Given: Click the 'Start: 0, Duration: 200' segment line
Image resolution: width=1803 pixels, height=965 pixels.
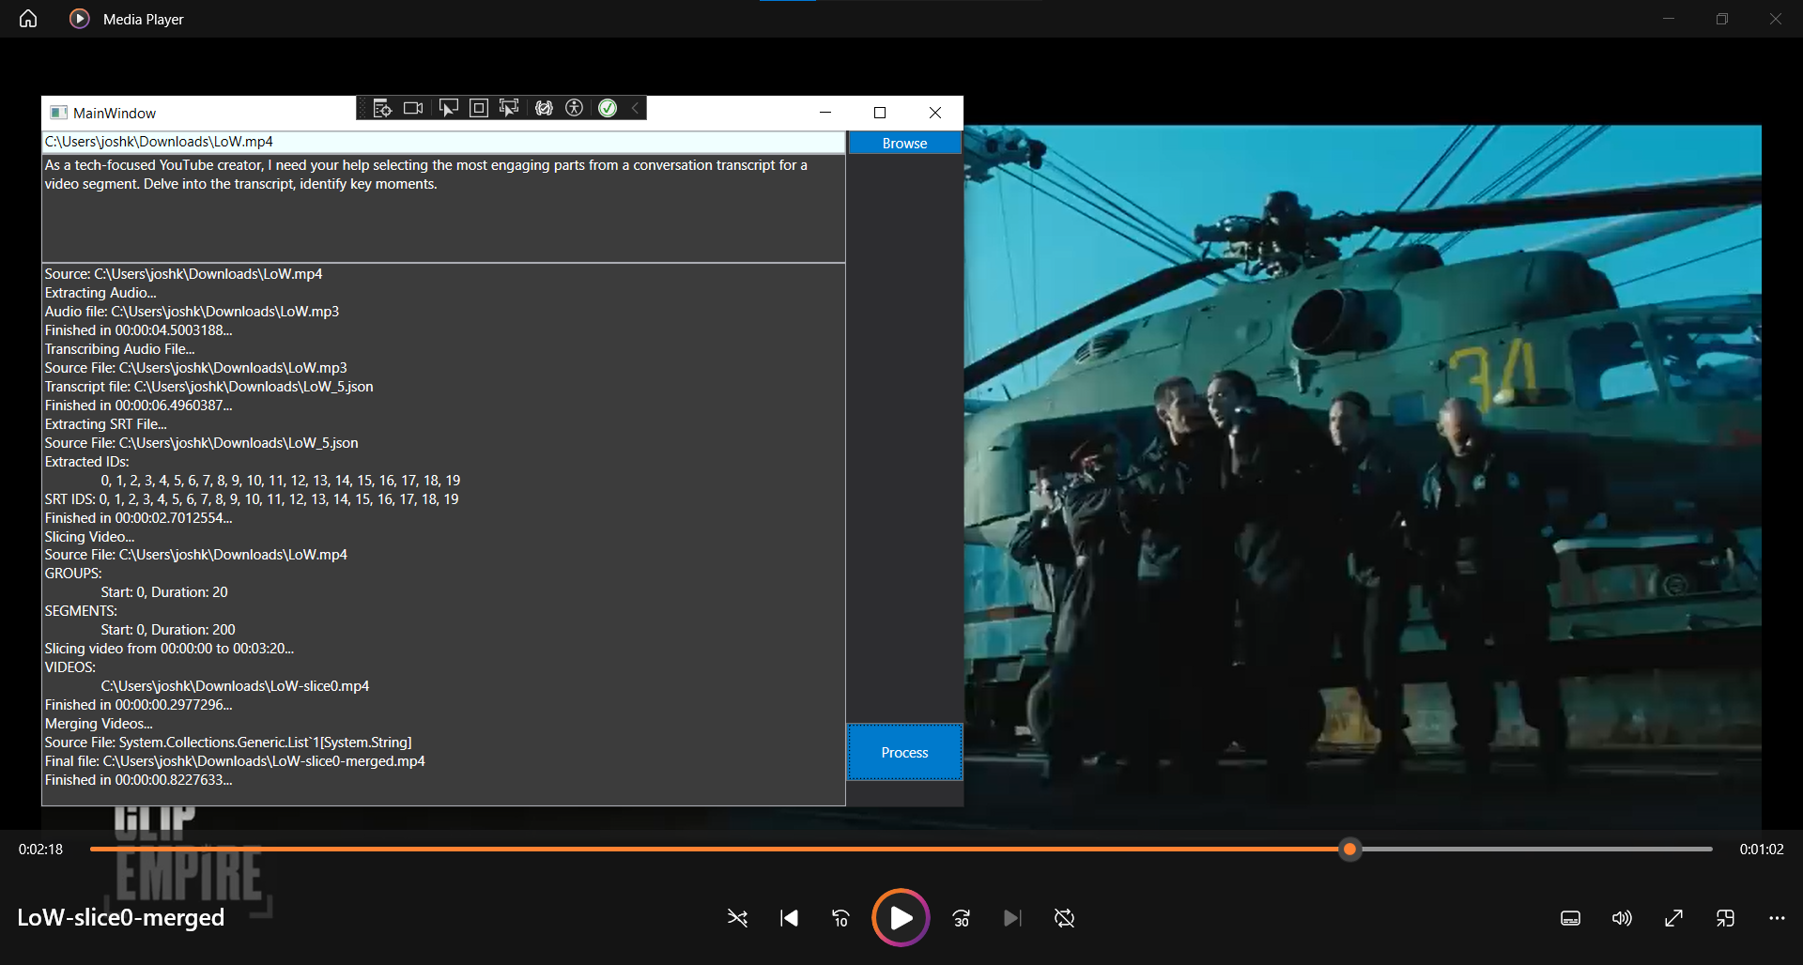Looking at the screenshot, I should tap(168, 630).
